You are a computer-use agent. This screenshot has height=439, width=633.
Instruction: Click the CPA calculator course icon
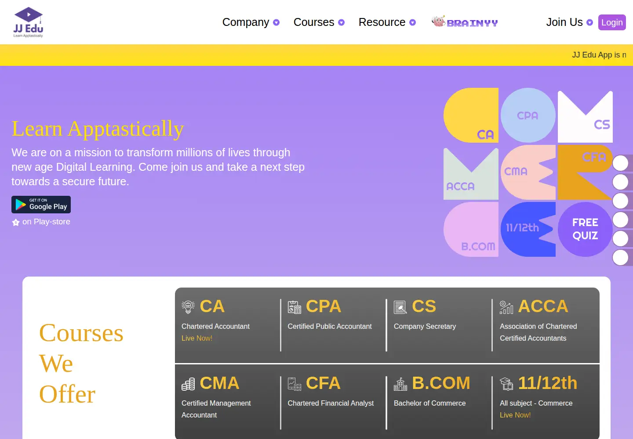point(295,307)
